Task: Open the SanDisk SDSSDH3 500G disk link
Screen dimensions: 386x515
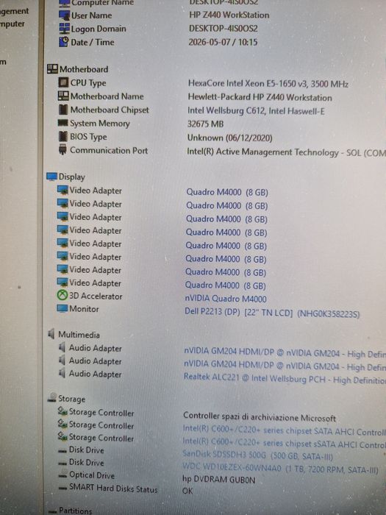Action: tap(257, 456)
